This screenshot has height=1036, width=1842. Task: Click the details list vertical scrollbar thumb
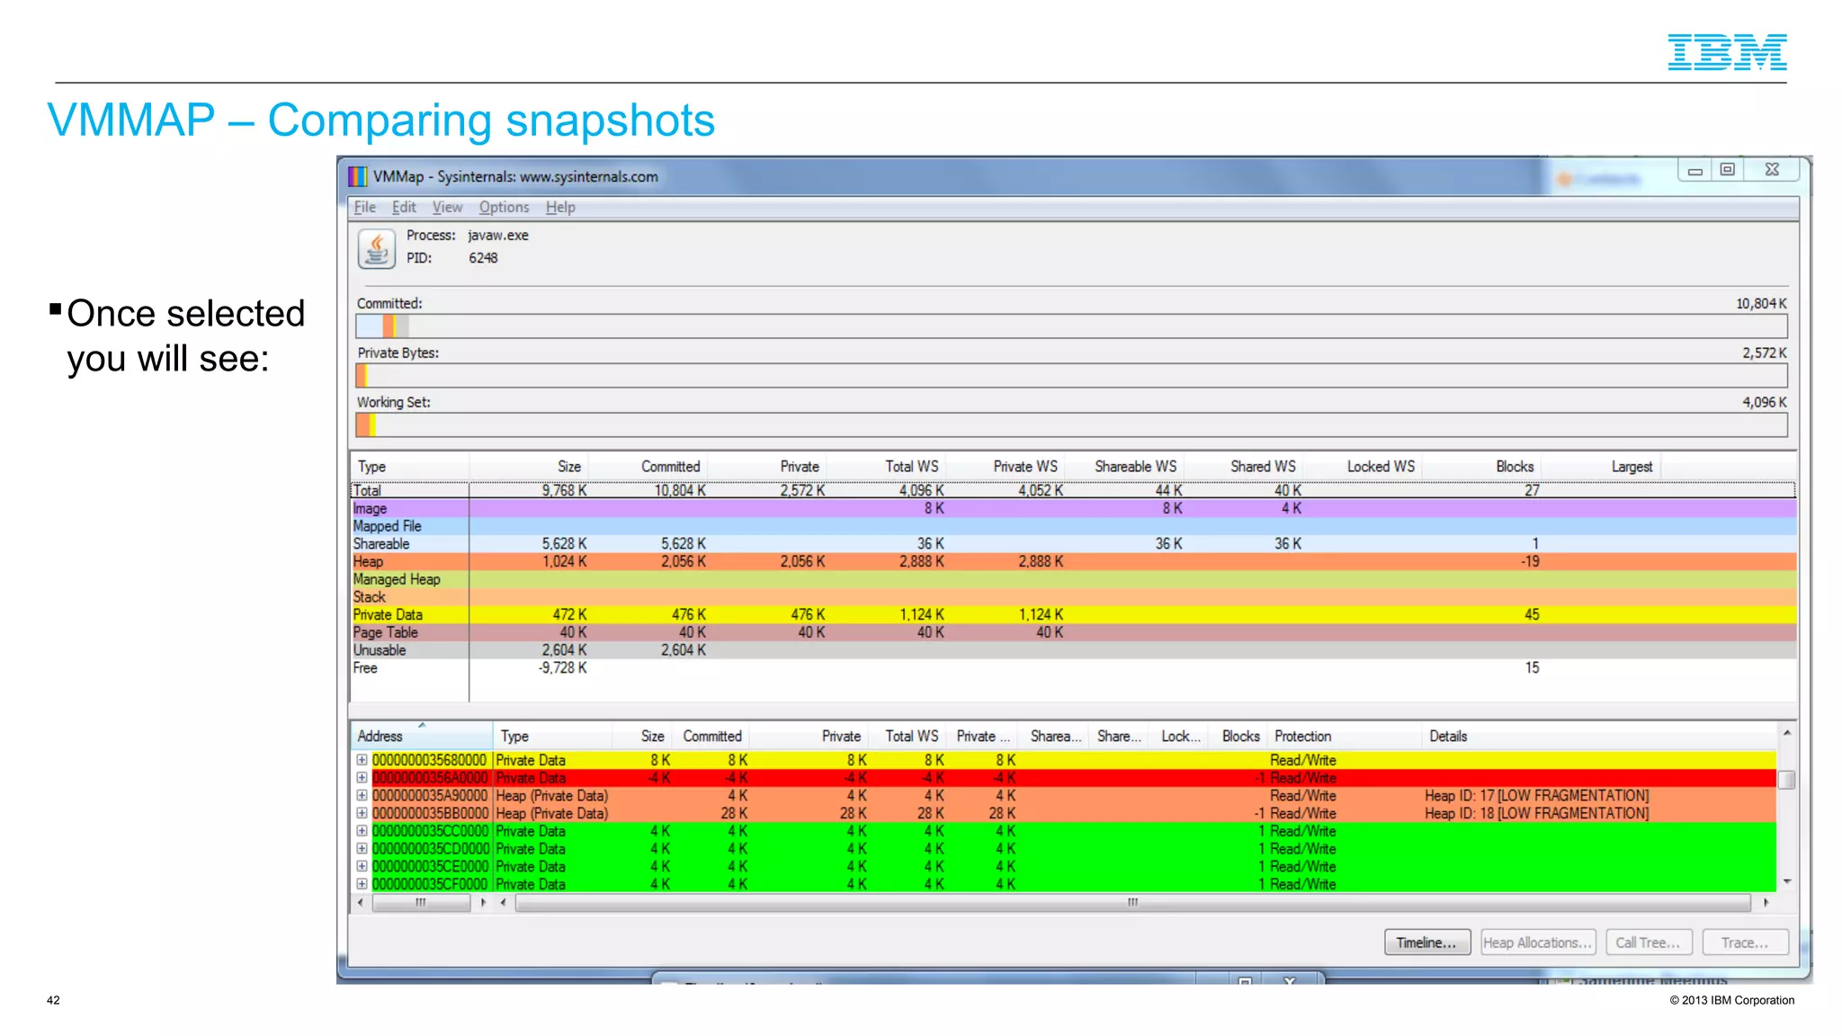click(x=1787, y=780)
